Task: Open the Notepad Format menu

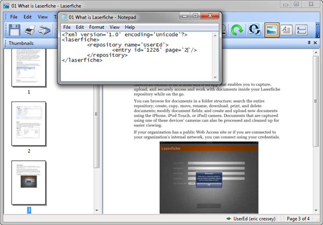Action: [x=96, y=27]
